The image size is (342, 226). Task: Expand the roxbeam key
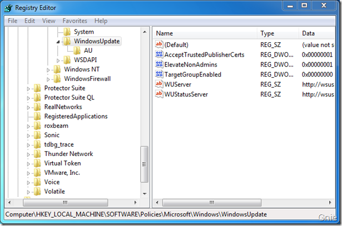pos(28,126)
